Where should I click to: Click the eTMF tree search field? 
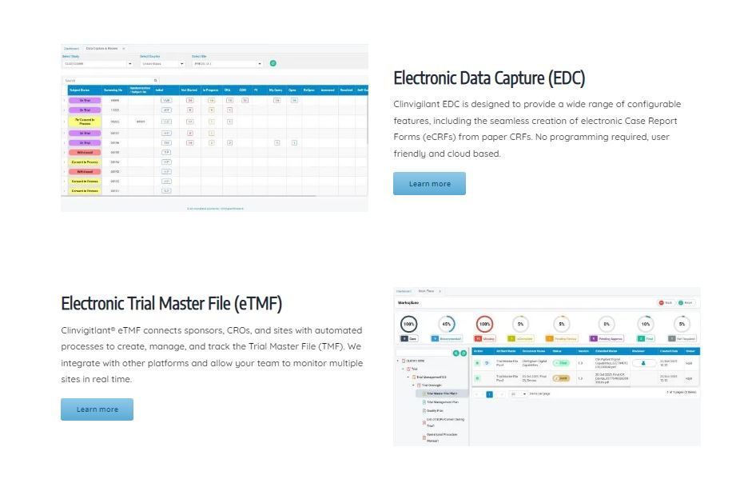tap(424, 353)
